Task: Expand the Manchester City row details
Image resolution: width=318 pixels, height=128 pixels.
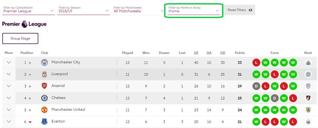Action: (x=9, y=63)
